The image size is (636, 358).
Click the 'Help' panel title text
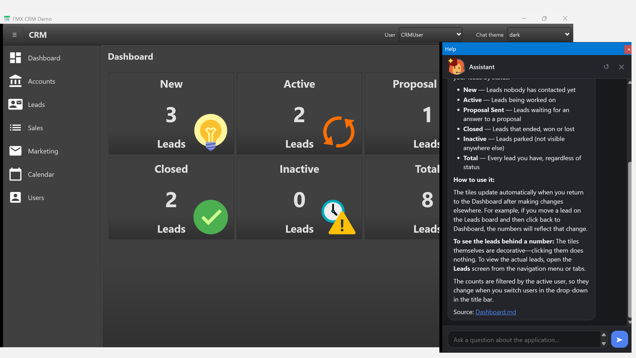click(x=450, y=49)
